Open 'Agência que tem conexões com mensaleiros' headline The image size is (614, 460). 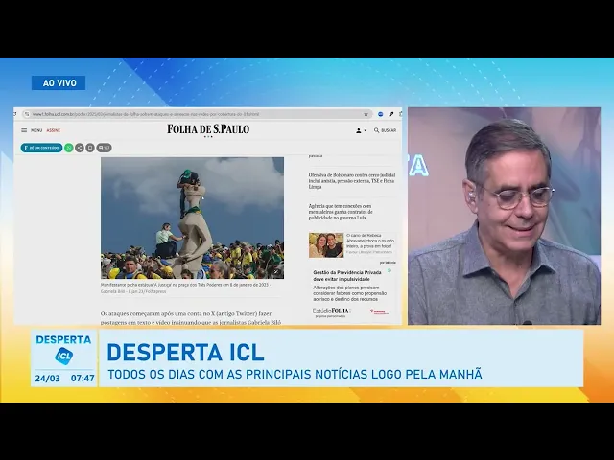pyautogui.click(x=341, y=212)
